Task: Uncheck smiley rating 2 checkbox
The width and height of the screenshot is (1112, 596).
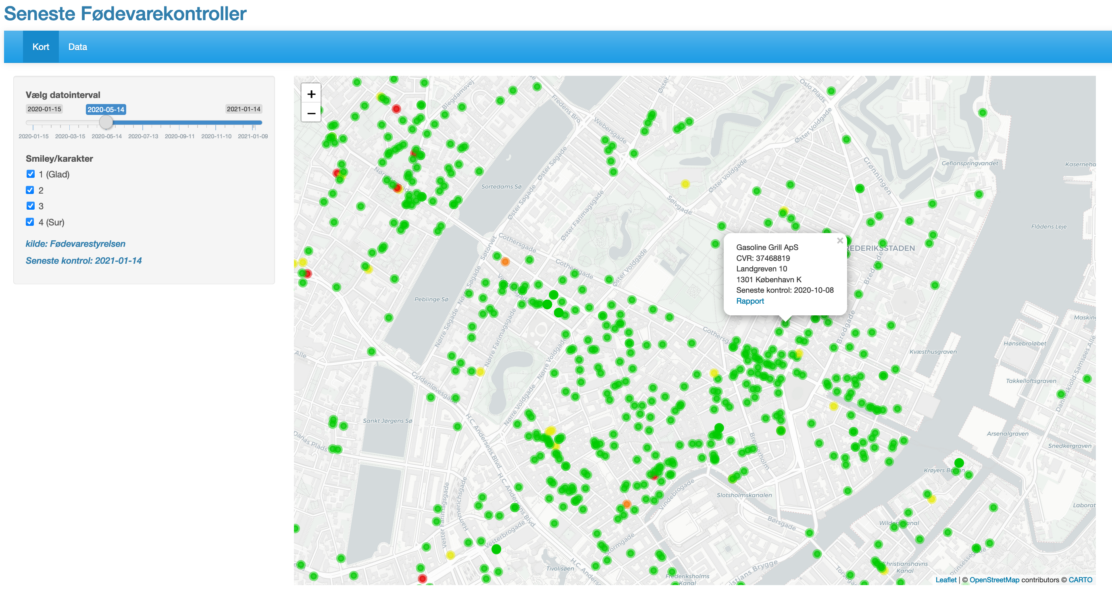Action: tap(30, 190)
